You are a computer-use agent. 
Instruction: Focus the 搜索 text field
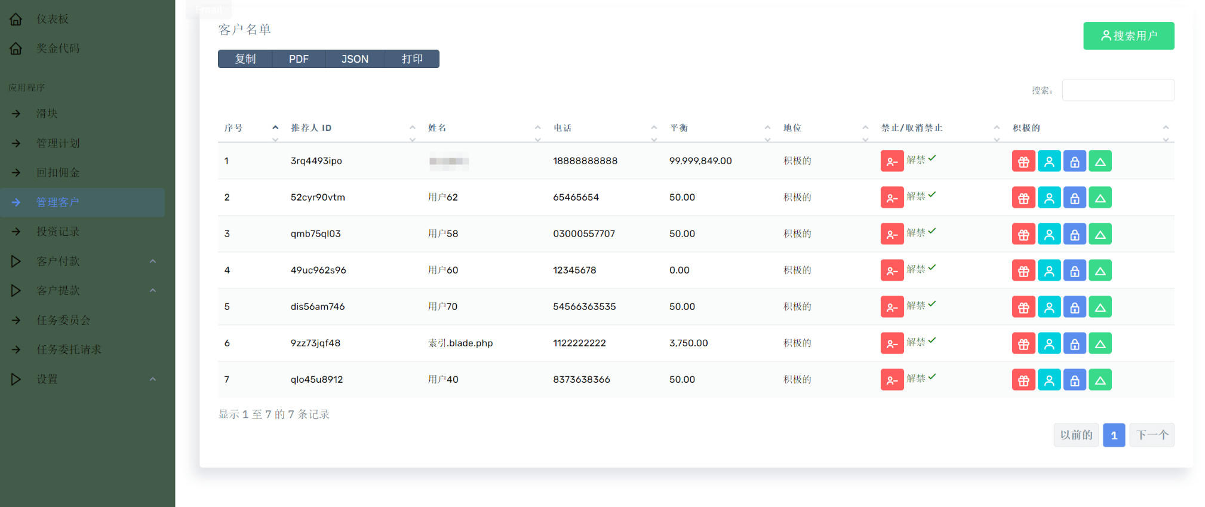[1117, 90]
